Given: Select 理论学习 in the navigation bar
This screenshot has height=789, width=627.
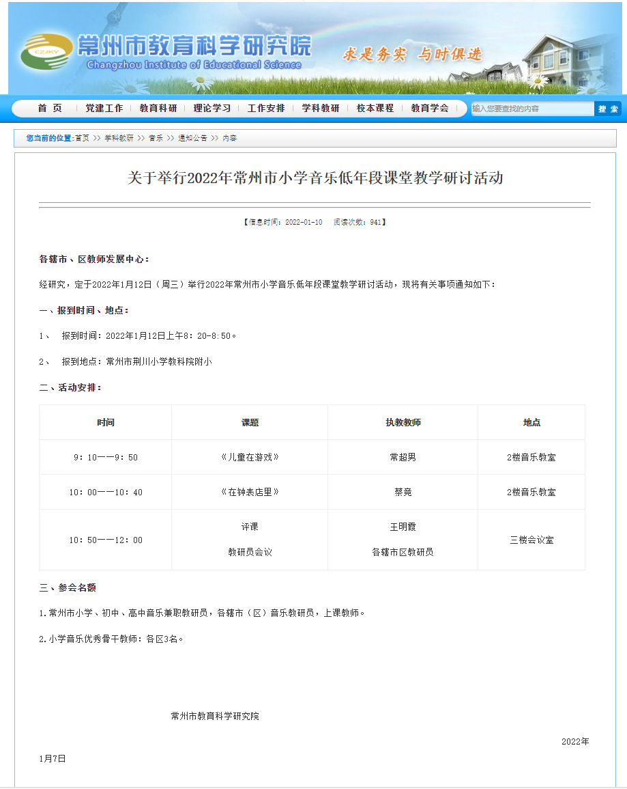Looking at the screenshot, I should (212, 108).
